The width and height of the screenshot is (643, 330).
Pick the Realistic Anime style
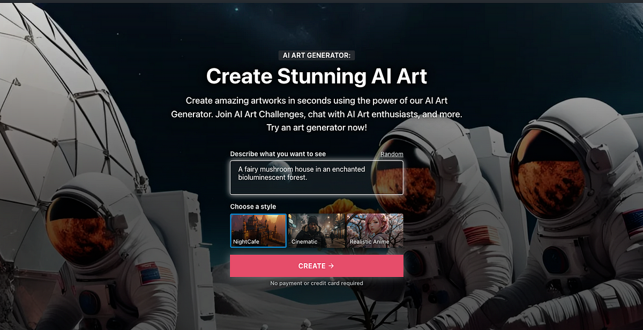coord(375,231)
